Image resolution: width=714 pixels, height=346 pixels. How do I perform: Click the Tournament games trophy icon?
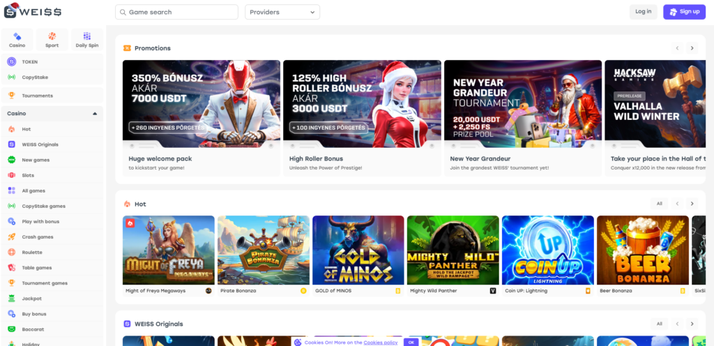[11, 283]
